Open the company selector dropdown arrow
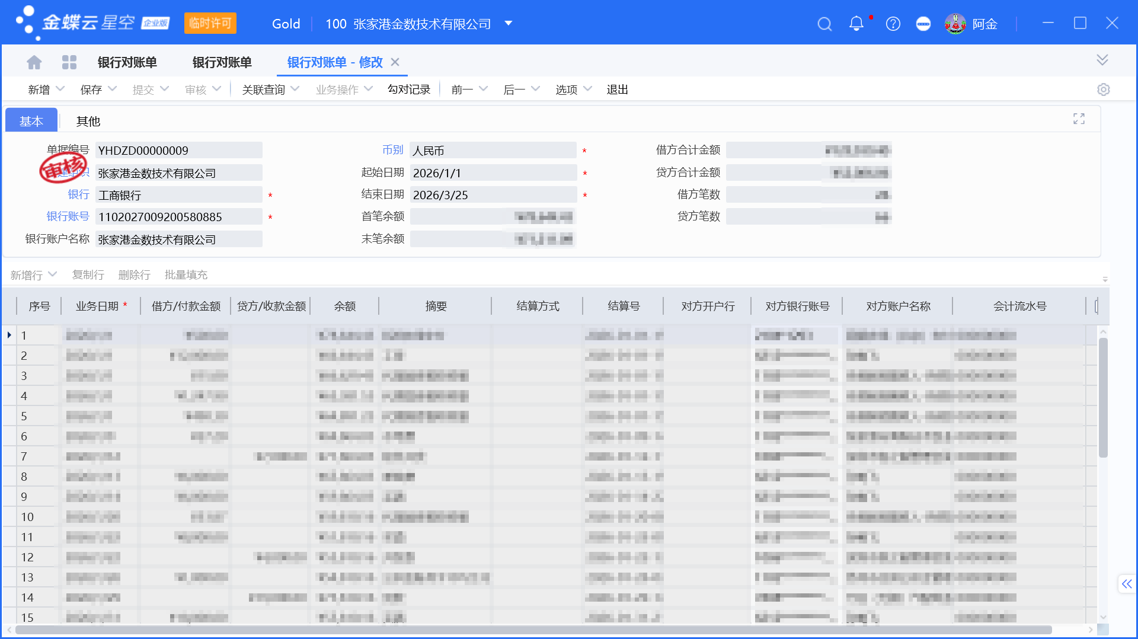 click(508, 24)
